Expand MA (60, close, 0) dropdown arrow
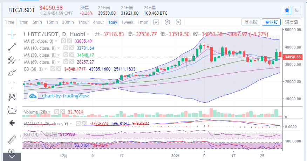Image resolution: width=307 pixels, height=161 pixels. click(59, 62)
